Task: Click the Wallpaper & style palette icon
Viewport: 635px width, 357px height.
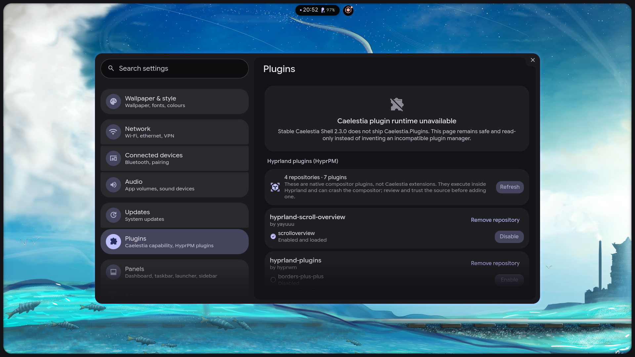Action: (x=113, y=101)
